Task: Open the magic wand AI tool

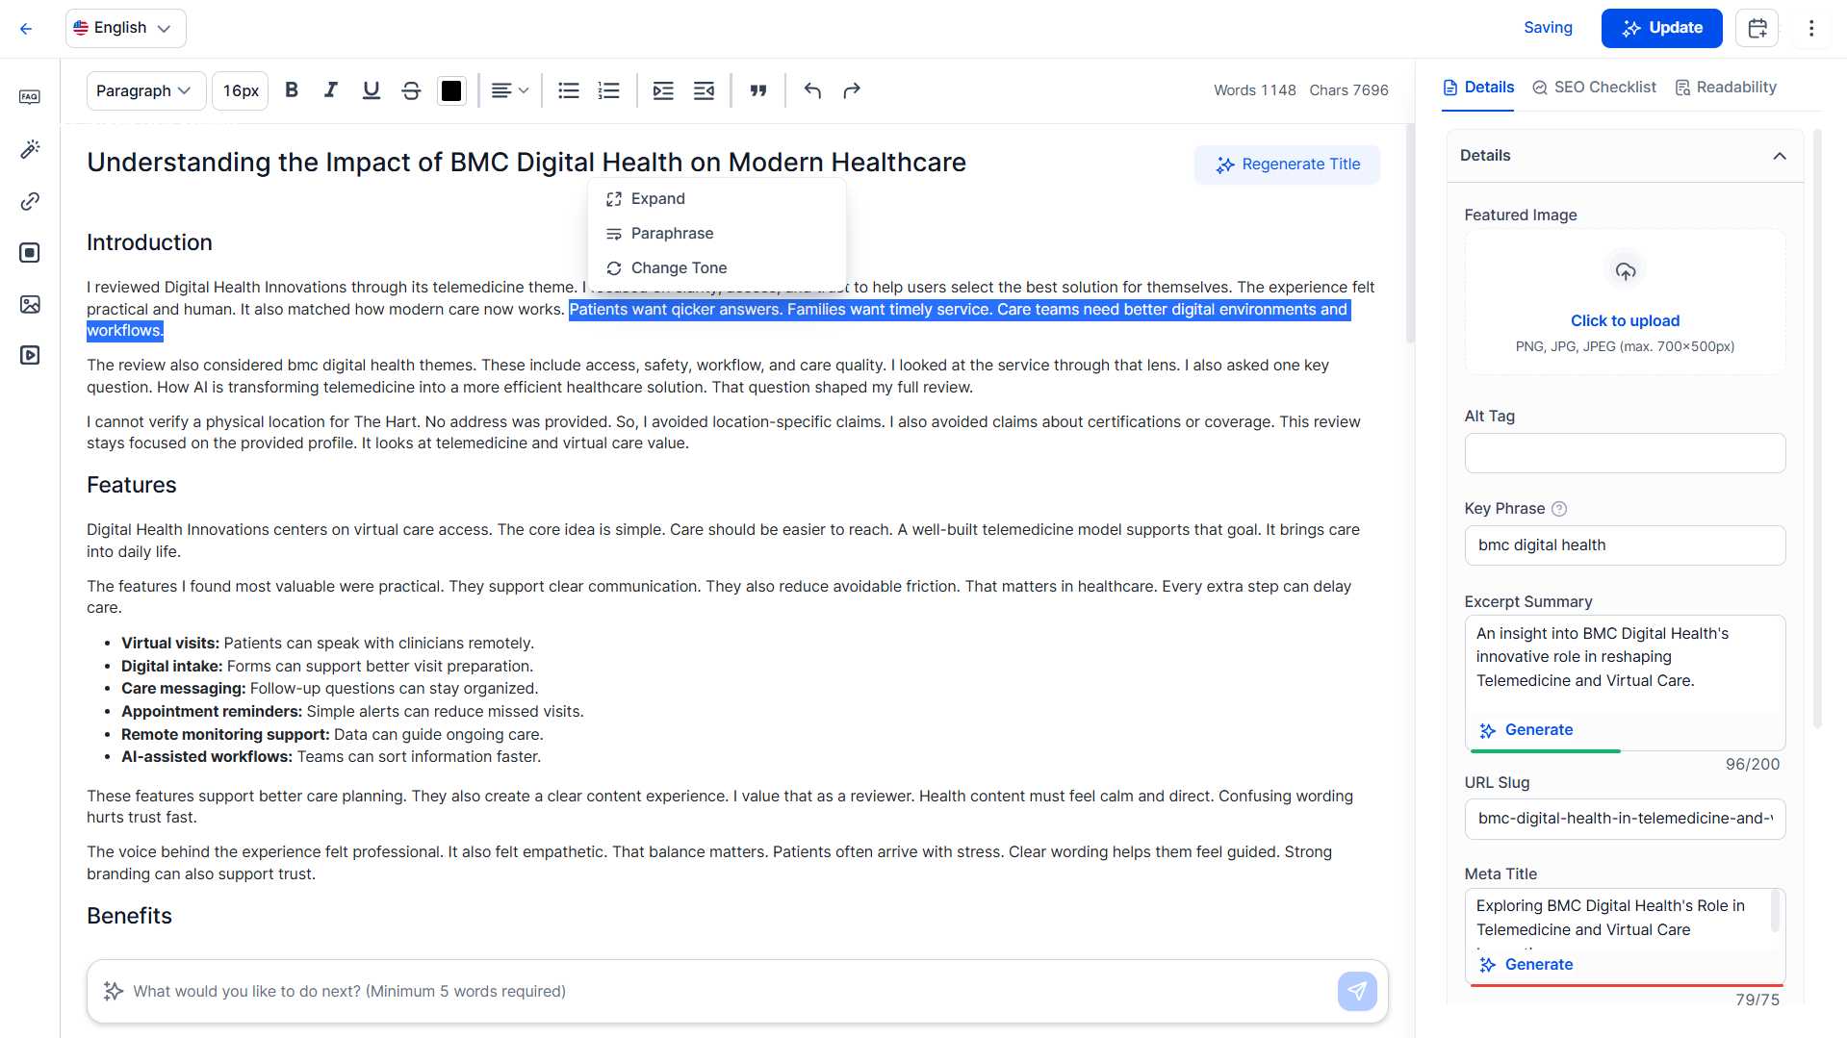Action: click(x=30, y=149)
